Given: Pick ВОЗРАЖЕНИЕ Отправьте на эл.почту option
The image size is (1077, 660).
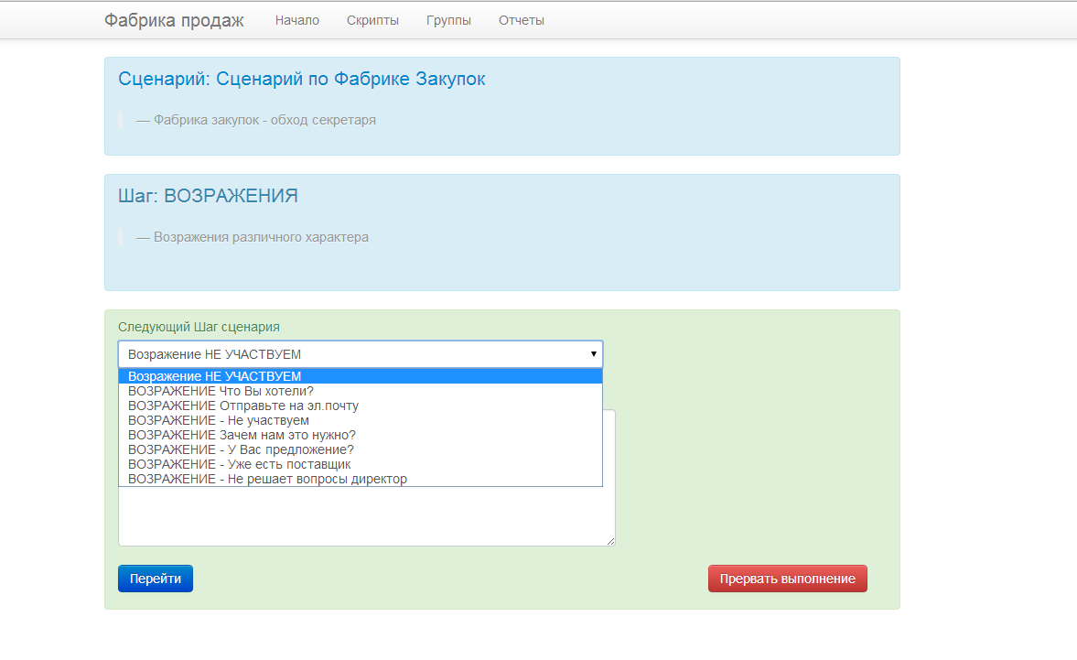Looking at the screenshot, I should tap(361, 406).
